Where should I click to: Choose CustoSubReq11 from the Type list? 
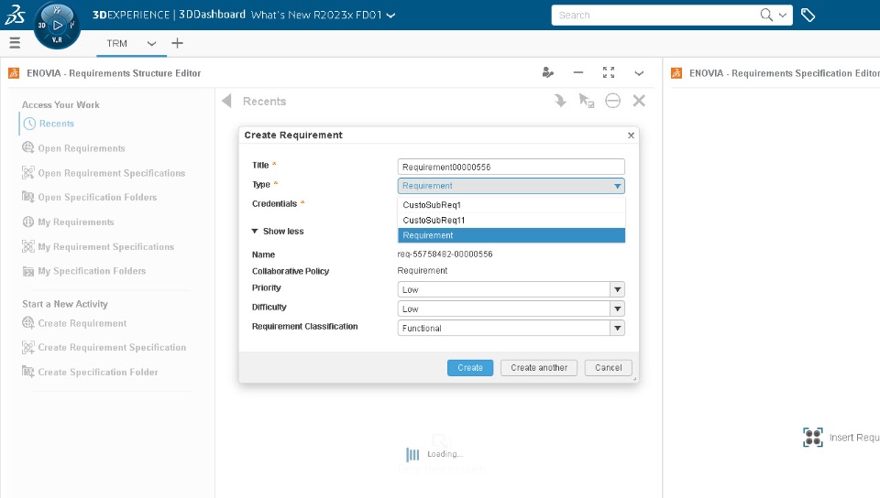pos(511,220)
